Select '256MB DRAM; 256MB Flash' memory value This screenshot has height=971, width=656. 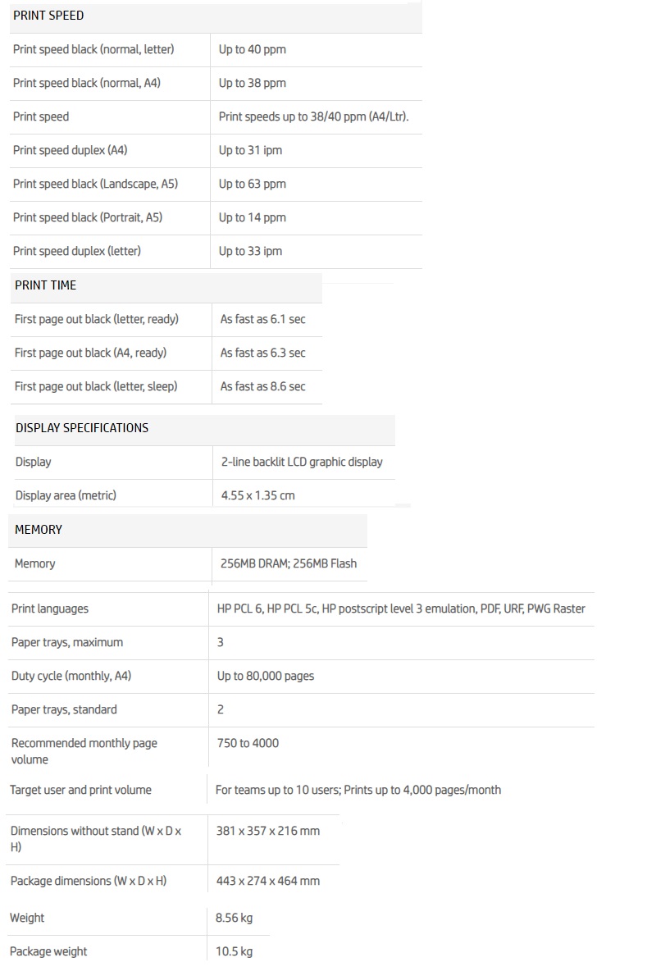coord(289,563)
